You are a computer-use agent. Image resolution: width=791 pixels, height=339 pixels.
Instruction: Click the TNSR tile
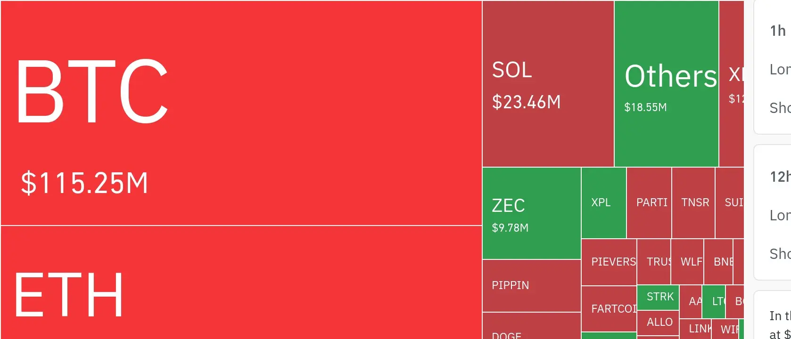(693, 203)
